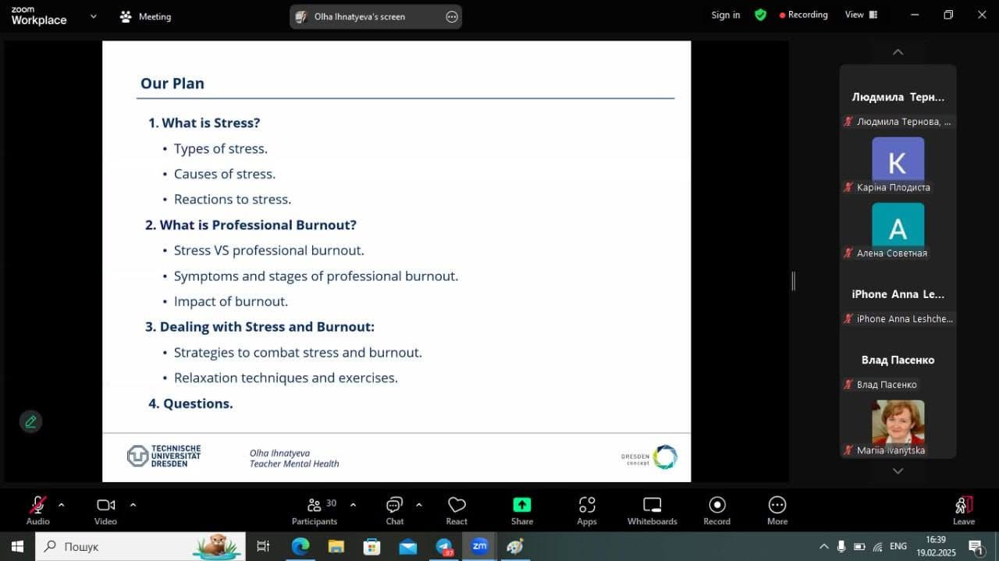Open the More options menu

click(x=777, y=510)
